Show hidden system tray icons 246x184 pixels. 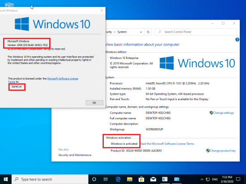point(202,180)
